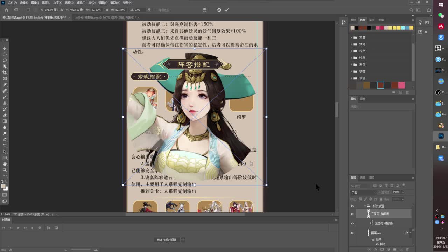Image resolution: width=448 pixels, height=252 pixels.
Task: Hide the 妖灵放置 group
Action: coord(352,206)
